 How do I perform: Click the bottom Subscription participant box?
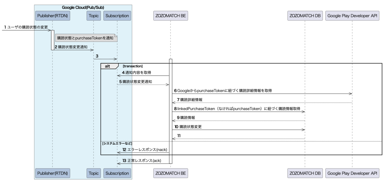click(117, 173)
